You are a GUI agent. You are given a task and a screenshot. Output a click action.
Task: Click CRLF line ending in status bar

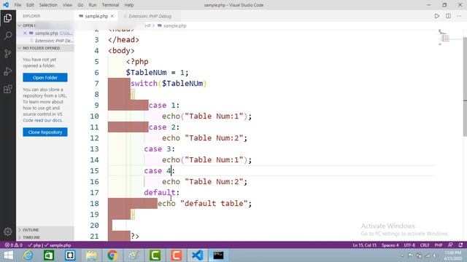tap(425, 245)
